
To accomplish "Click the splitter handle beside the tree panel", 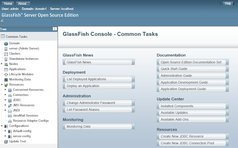I will click(x=58, y=102).
